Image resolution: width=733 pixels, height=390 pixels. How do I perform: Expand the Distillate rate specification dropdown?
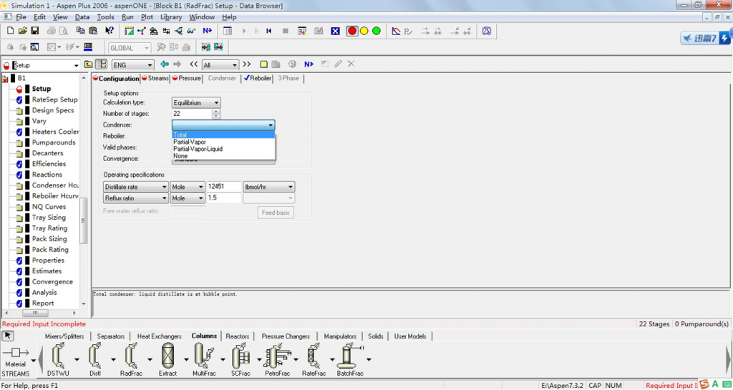[164, 187]
